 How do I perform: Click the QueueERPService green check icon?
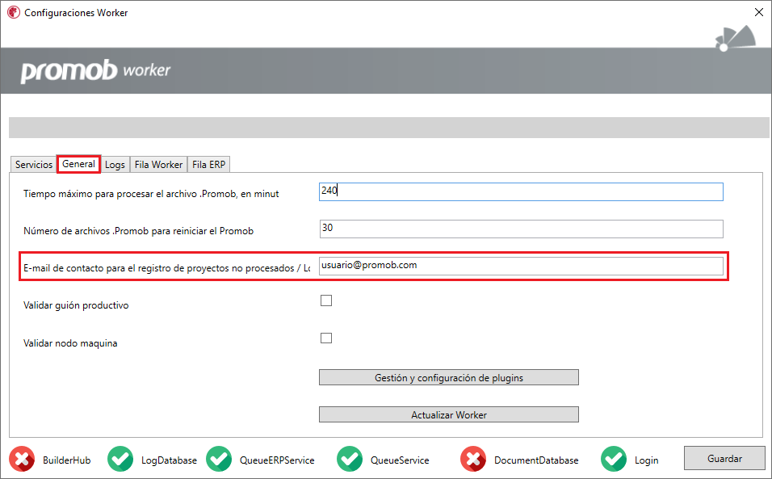[x=219, y=459]
